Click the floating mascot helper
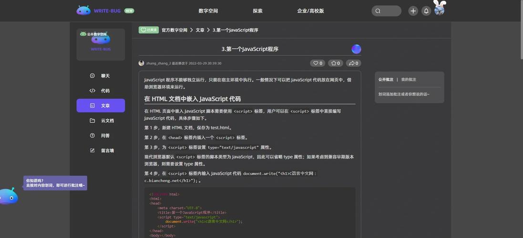The height and width of the screenshot is (238, 523). tap(8, 197)
